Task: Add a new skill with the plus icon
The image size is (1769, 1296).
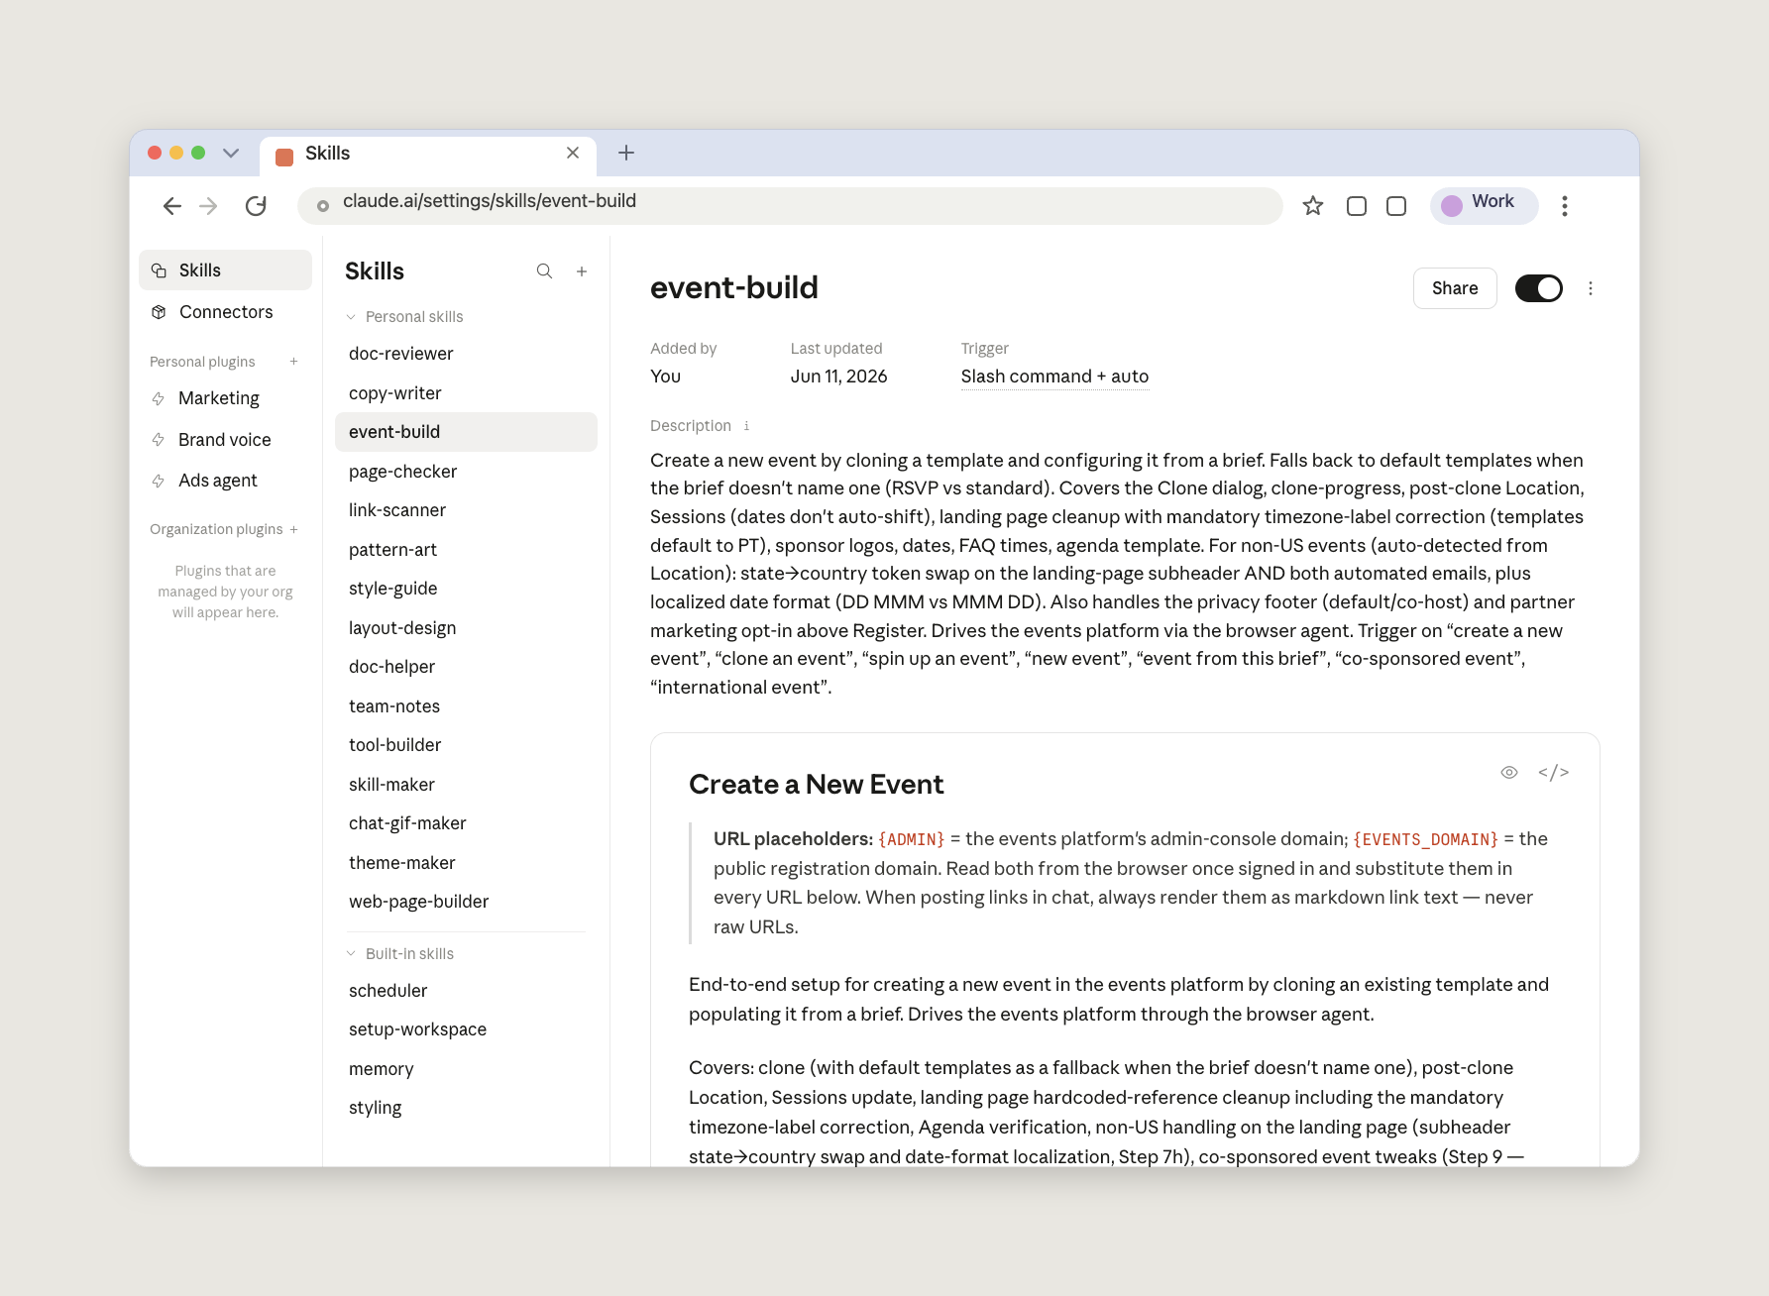Action: (582, 271)
